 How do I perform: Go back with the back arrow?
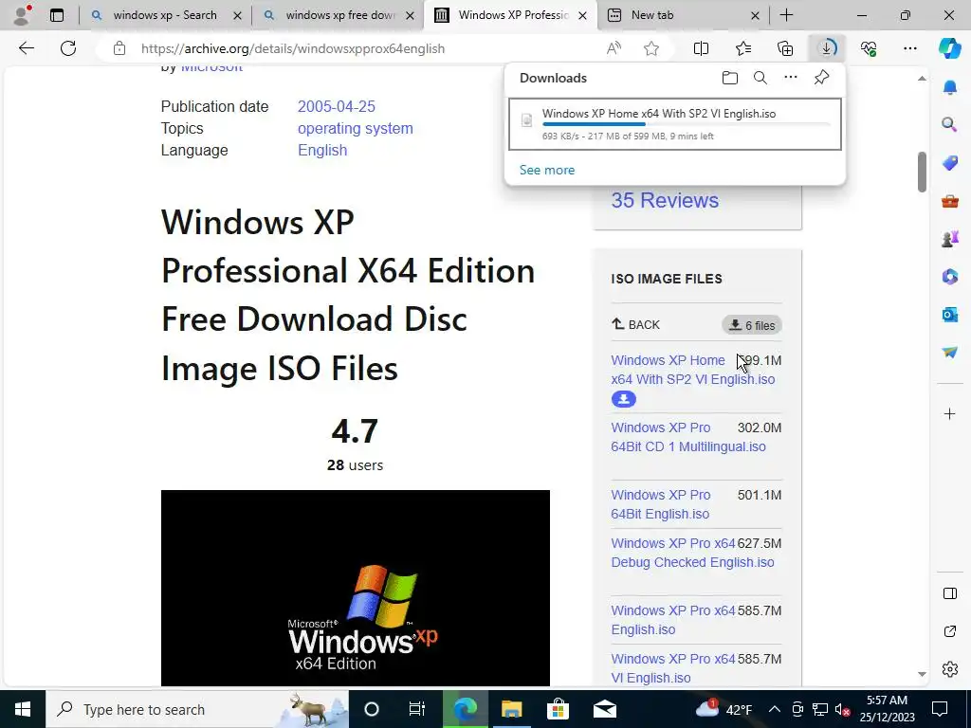(x=27, y=48)
